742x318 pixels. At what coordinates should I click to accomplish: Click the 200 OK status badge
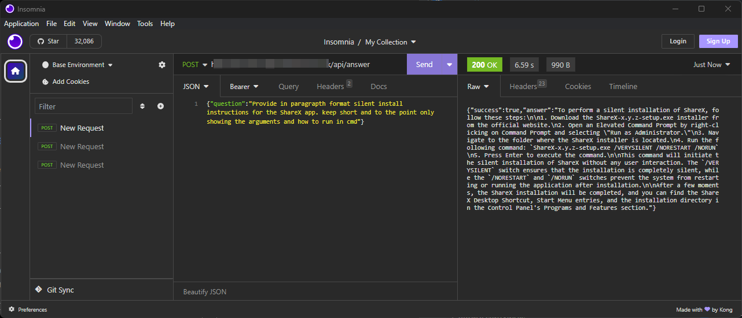(484, 65)
